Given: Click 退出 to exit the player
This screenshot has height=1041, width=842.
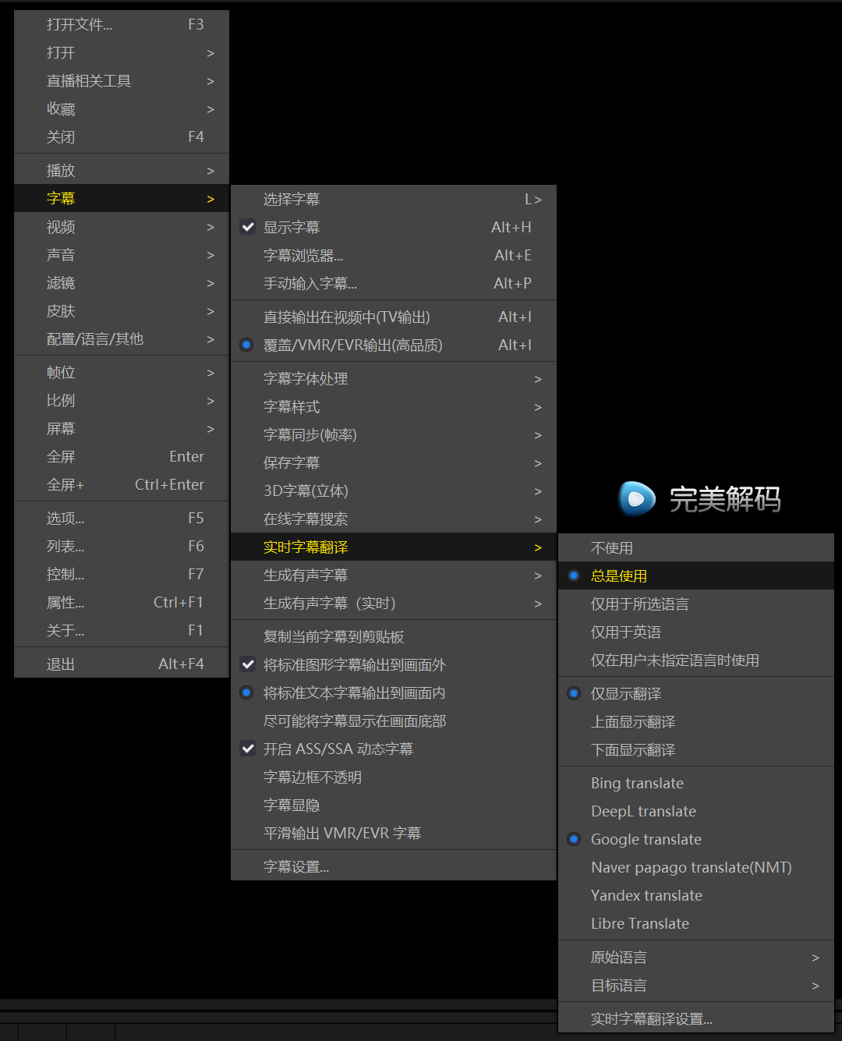Looking at the screenshot, I should tap(61, 664).
